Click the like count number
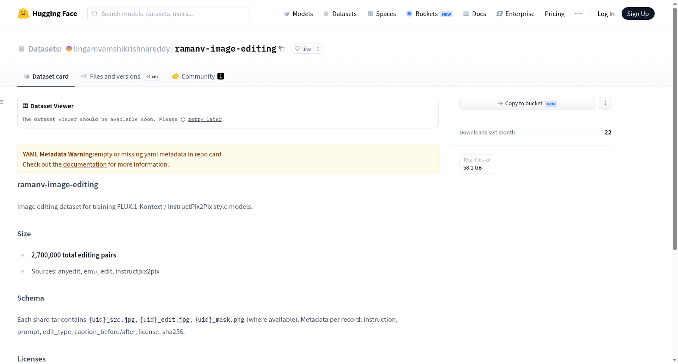 tap(318, 49)
